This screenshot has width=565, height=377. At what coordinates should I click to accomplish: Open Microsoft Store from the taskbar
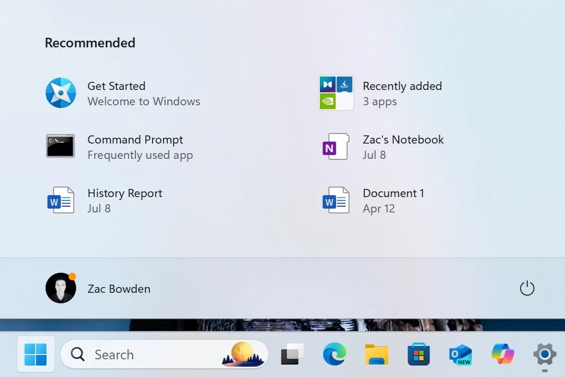pos(419,354)
